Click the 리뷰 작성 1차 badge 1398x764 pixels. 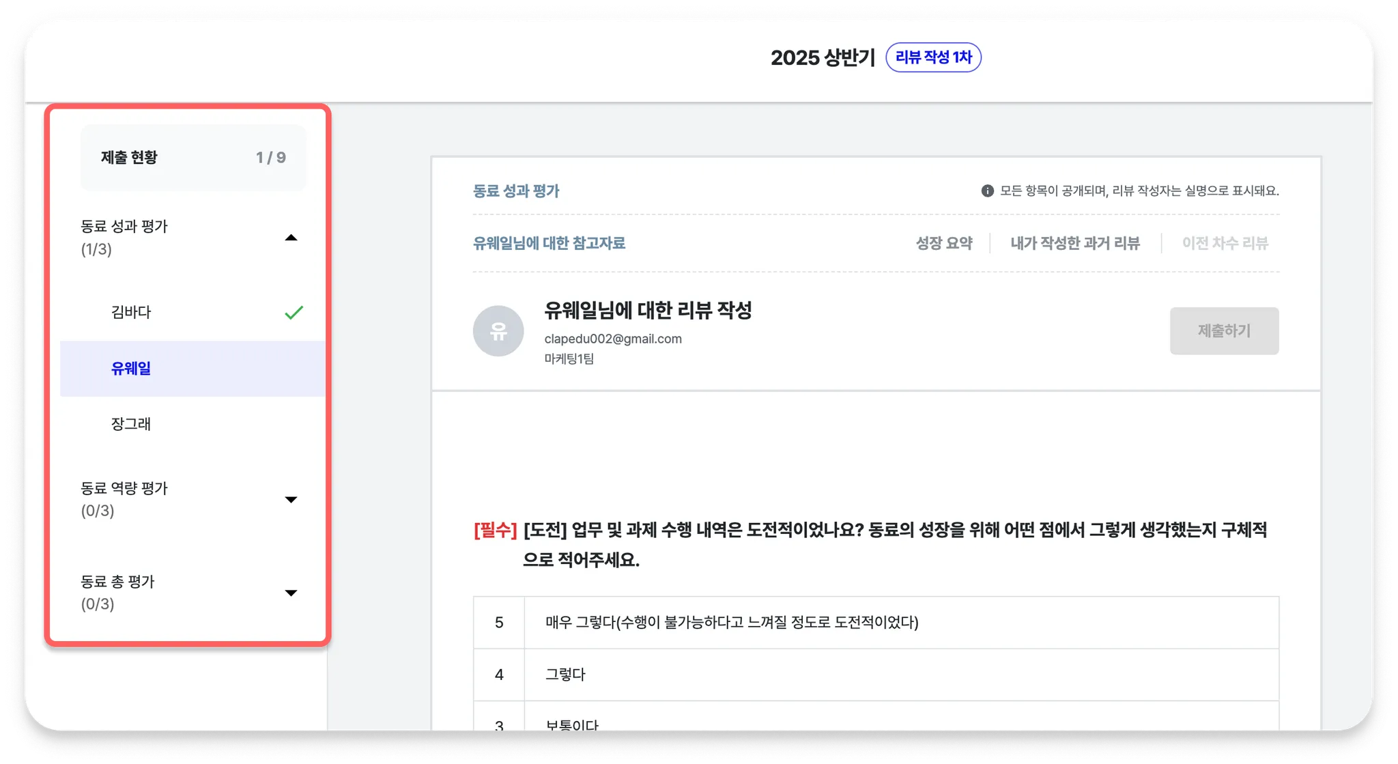pyautogui.click(x=933, y=57)
